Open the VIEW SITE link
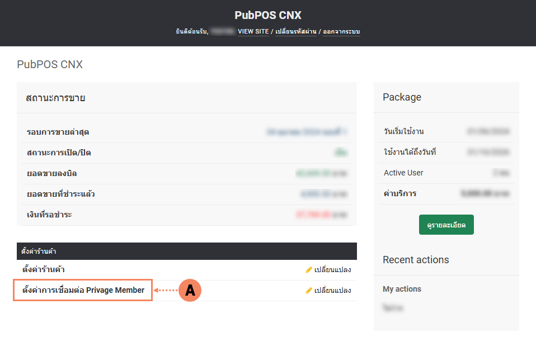The width and height of the screenshot is (536, 342). pyautogui.click(x=253, y=32)
